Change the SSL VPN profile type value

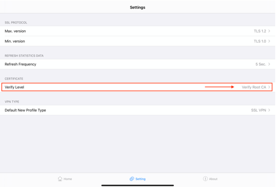click(x=258, y=110)
